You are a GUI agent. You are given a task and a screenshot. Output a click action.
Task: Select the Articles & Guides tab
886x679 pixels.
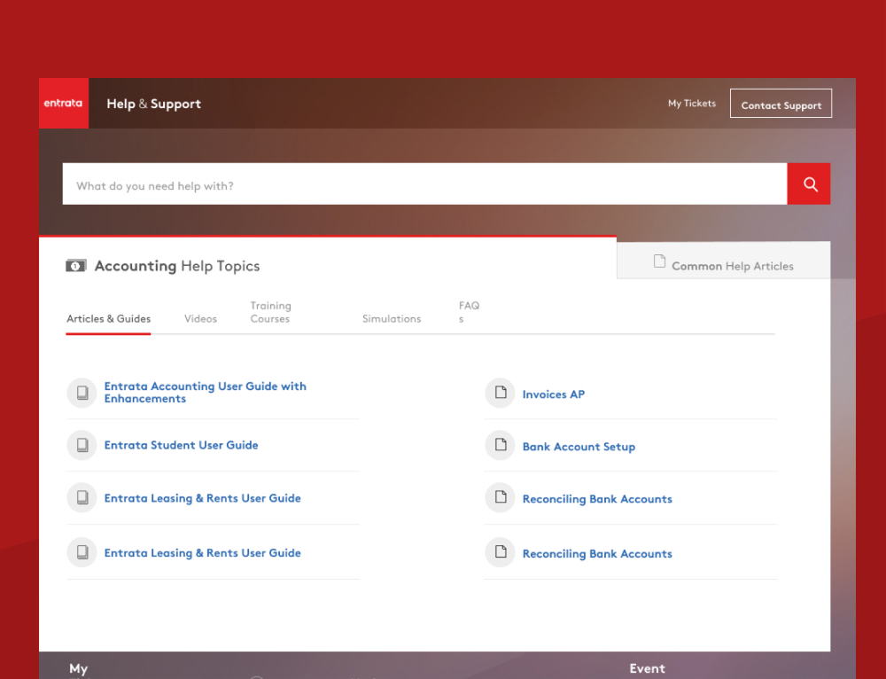(109, 319)
